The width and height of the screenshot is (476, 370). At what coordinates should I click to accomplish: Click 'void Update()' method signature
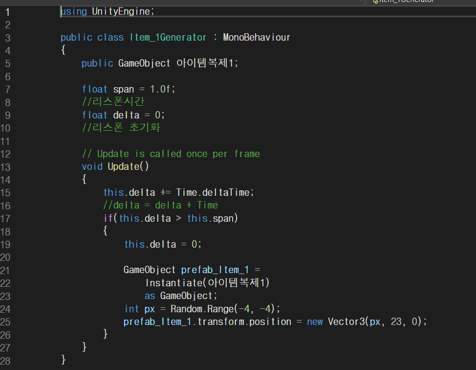pyautogui.click(x=115, y=166)
